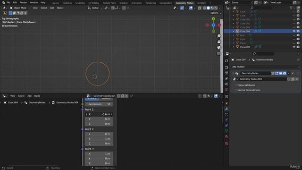Open the Physics properties tab icon

pyautogui.click(x=226, y=119)
